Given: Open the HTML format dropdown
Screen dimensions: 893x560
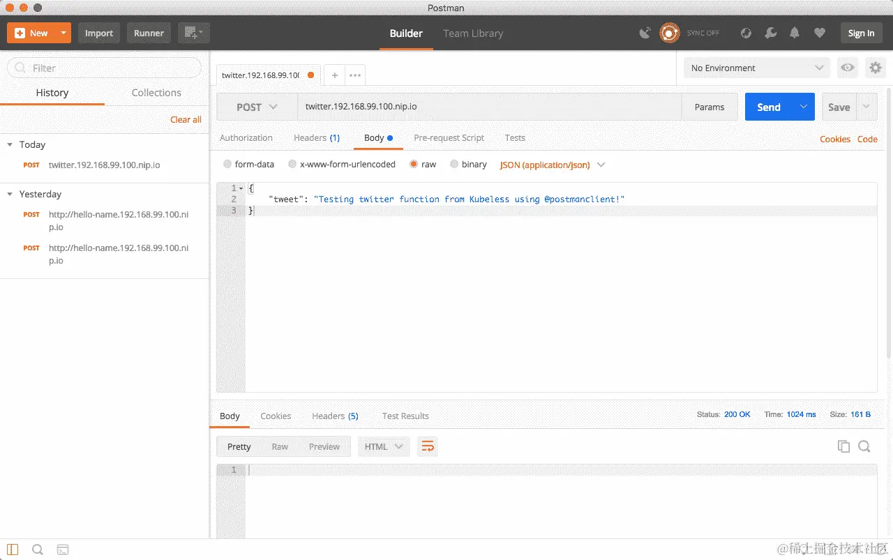Looking at the screenshot, I should 383,447.
